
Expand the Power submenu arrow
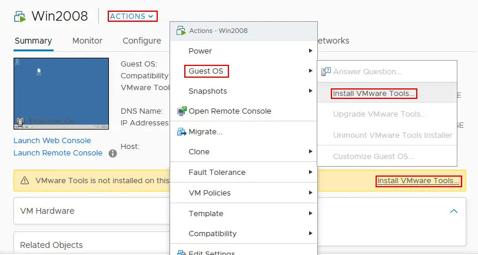coord(310,51)
